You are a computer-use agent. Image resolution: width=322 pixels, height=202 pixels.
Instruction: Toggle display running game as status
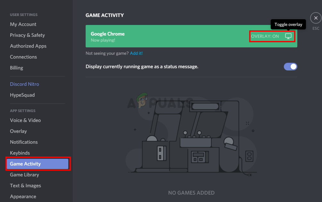[290, 67]
